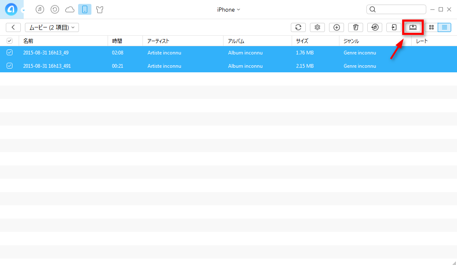Click the window resize grip corner
The image size is (457, 266).
tap(454, 264)
